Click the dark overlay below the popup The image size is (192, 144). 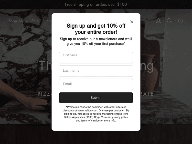click(x=96, y=137)
